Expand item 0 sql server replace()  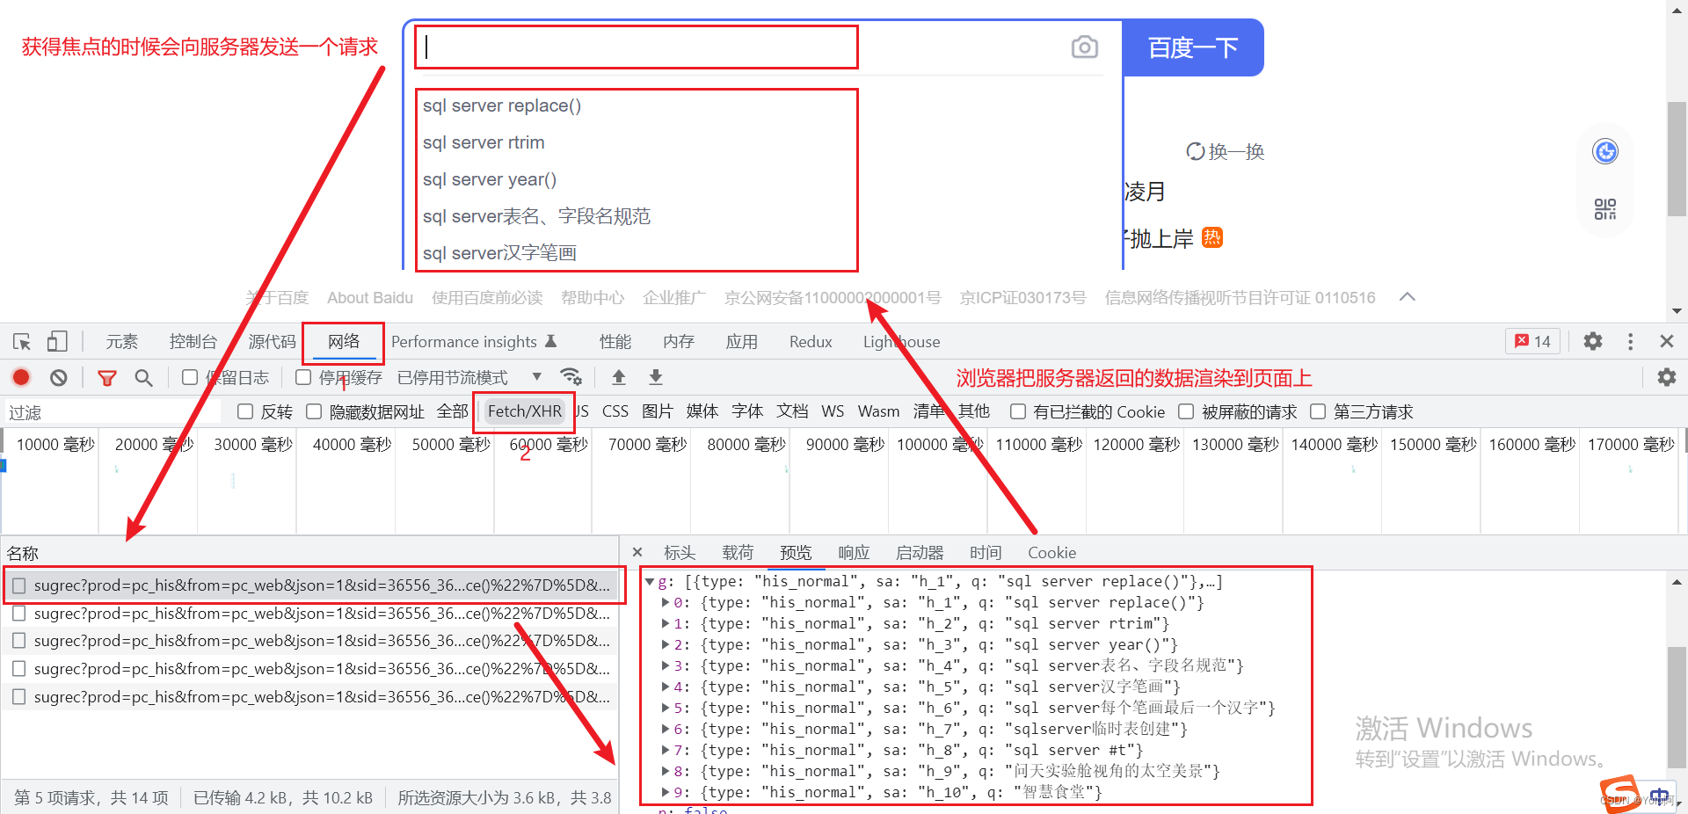(666, 602)
